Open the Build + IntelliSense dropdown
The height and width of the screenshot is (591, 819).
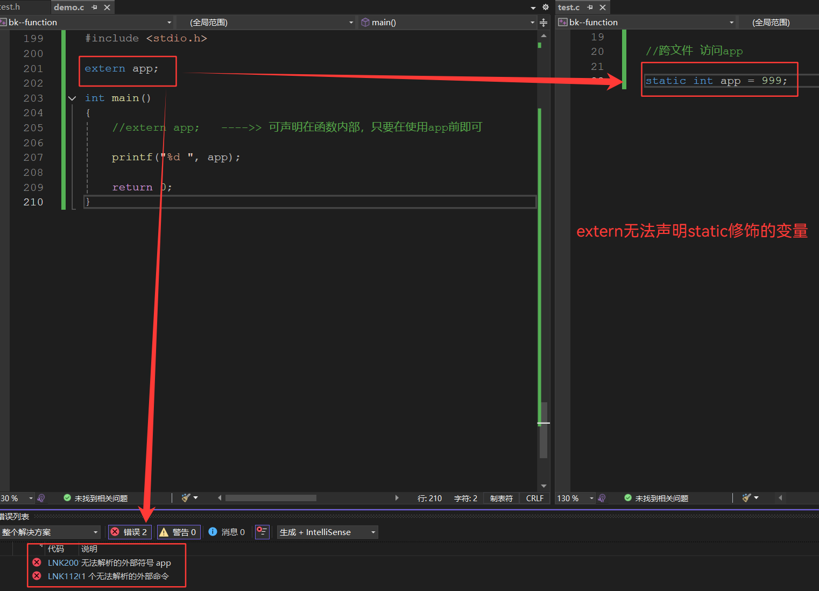327,532
